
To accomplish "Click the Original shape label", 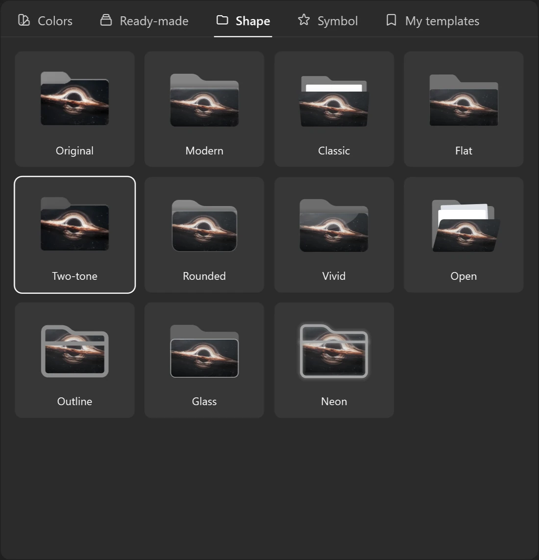I will (74, 151).
